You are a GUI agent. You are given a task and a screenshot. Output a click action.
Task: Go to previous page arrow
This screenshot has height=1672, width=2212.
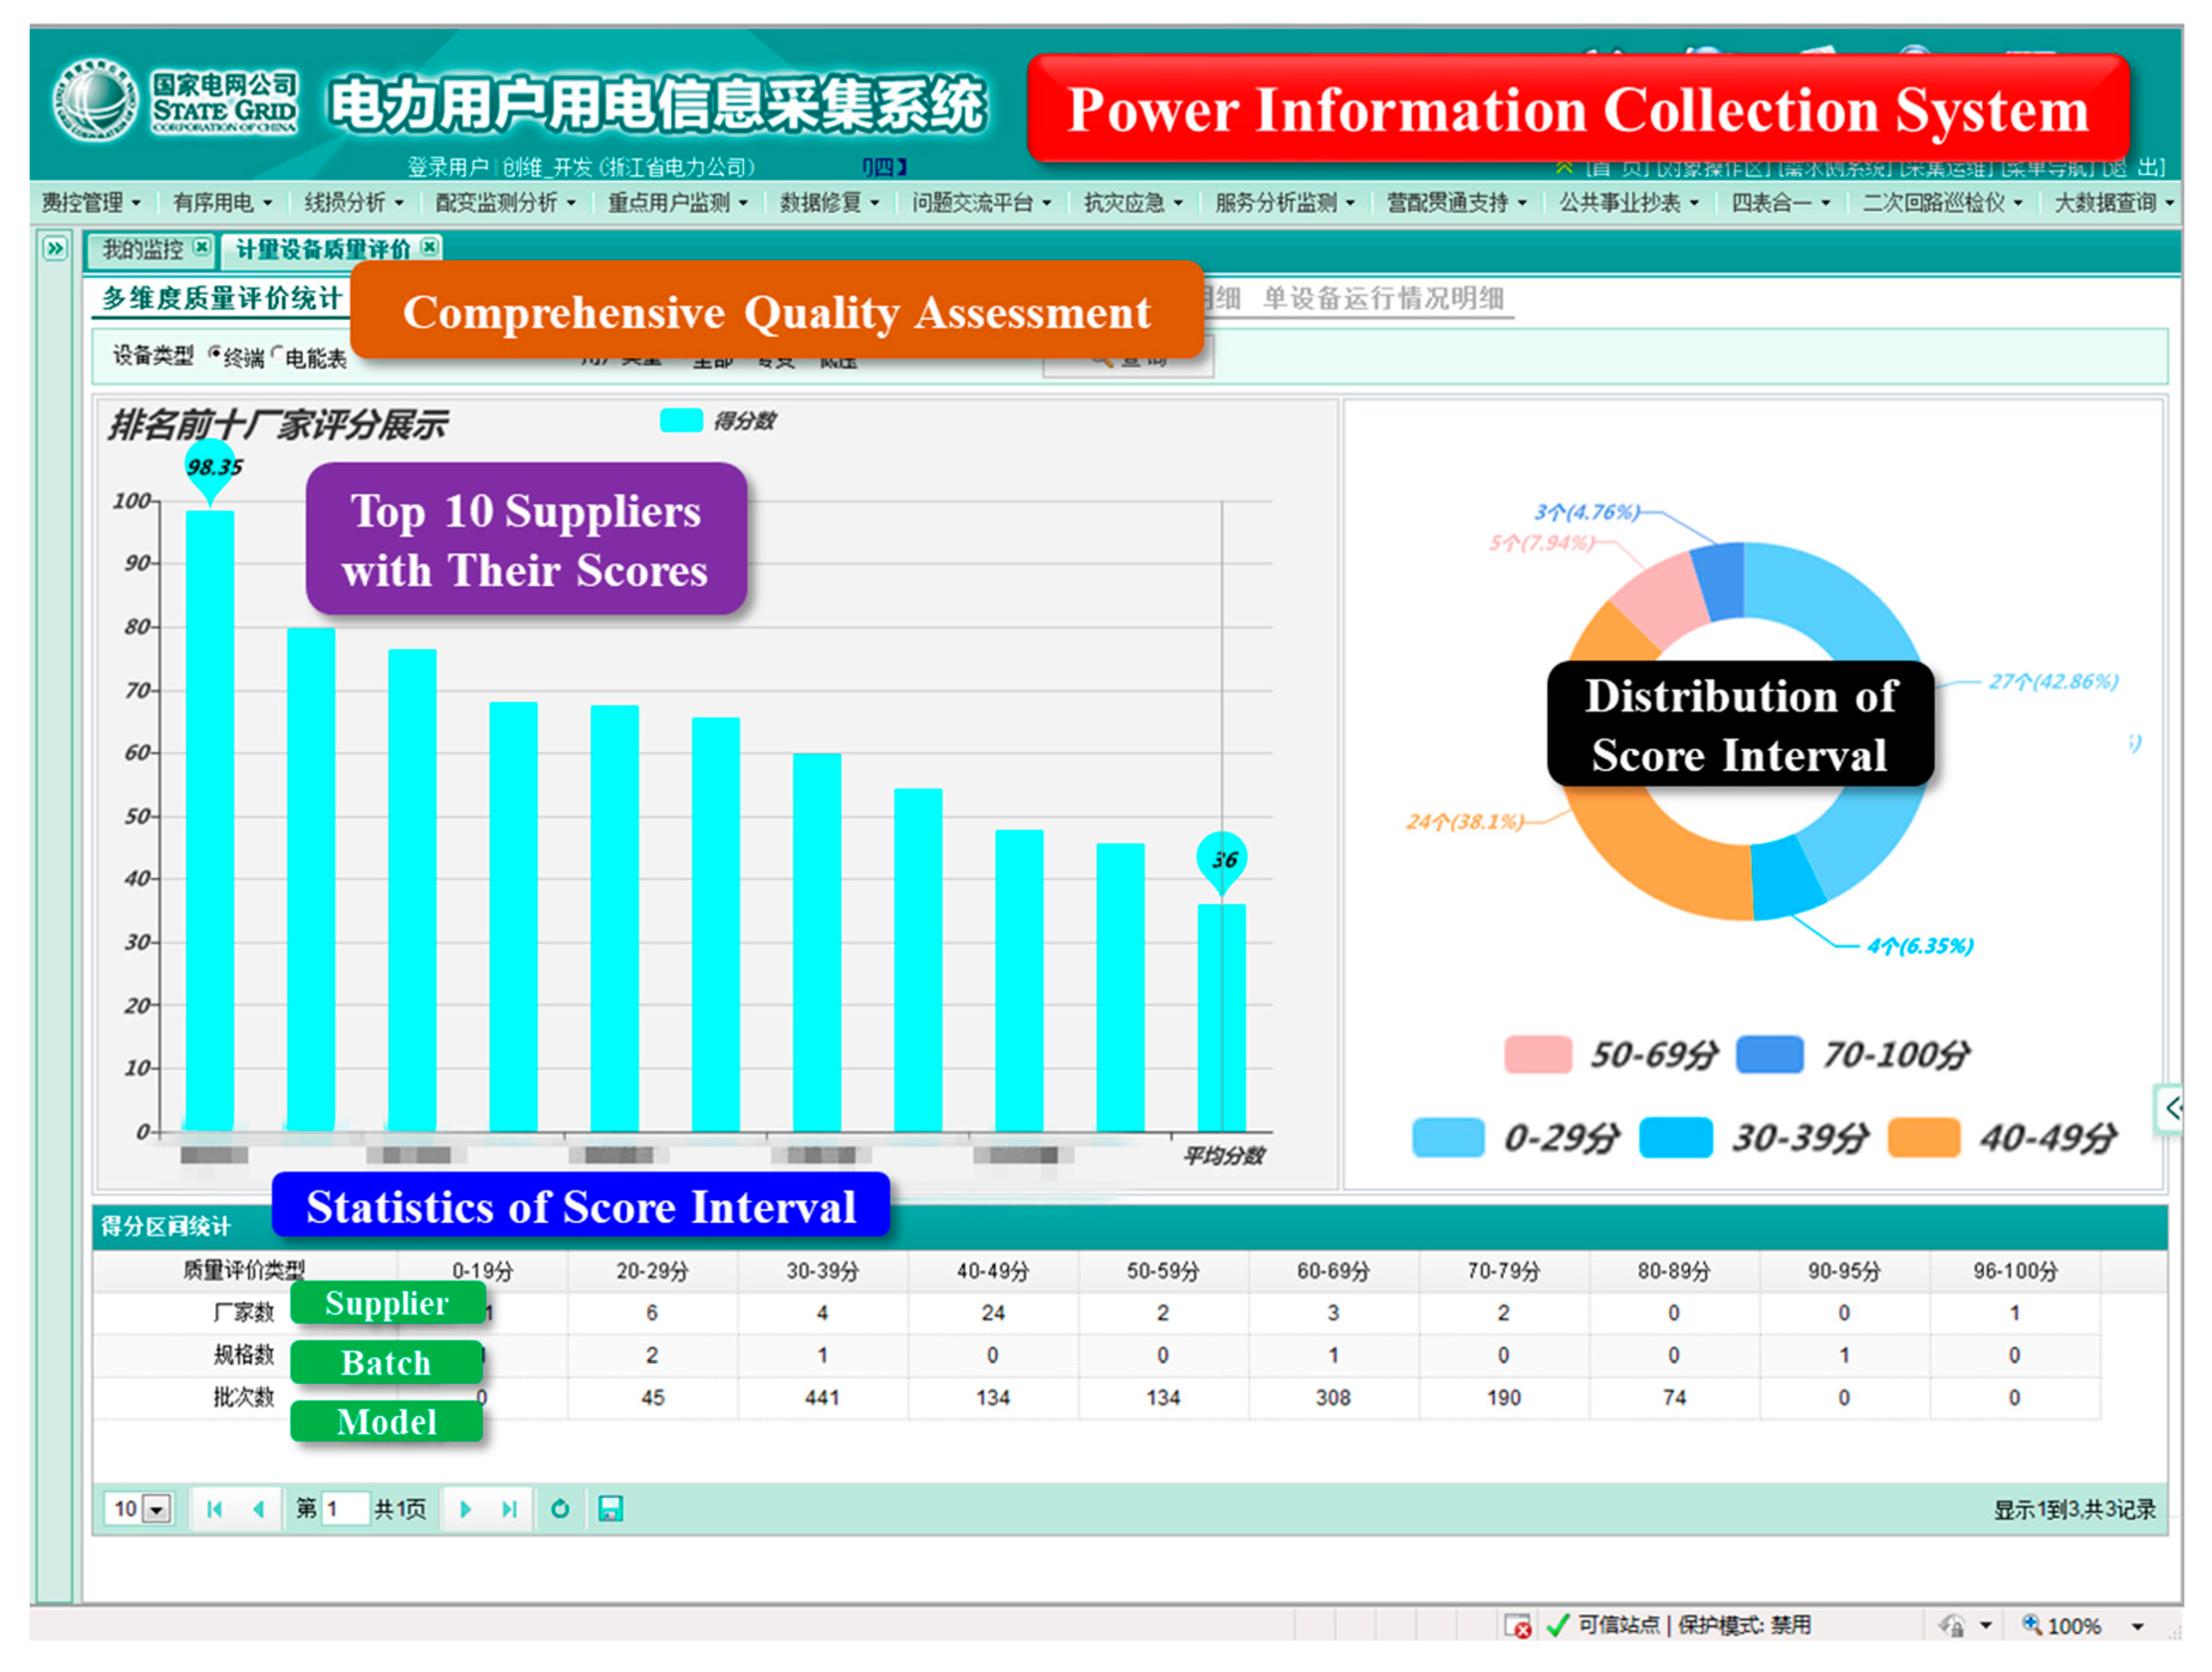click(x=259, y=1509)
